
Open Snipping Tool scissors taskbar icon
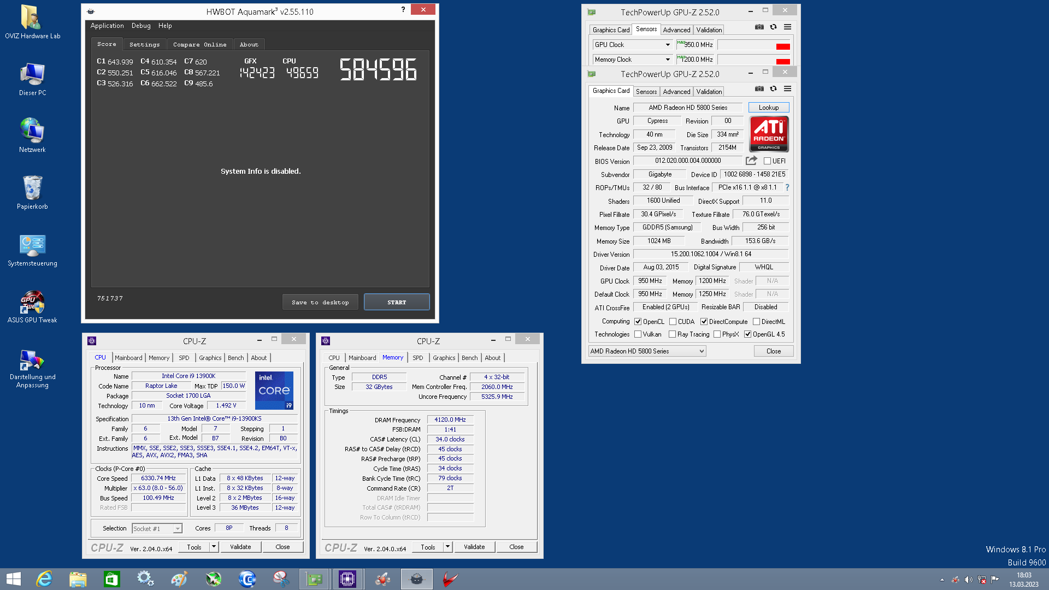pyautogui.click(x=281, y=579)
